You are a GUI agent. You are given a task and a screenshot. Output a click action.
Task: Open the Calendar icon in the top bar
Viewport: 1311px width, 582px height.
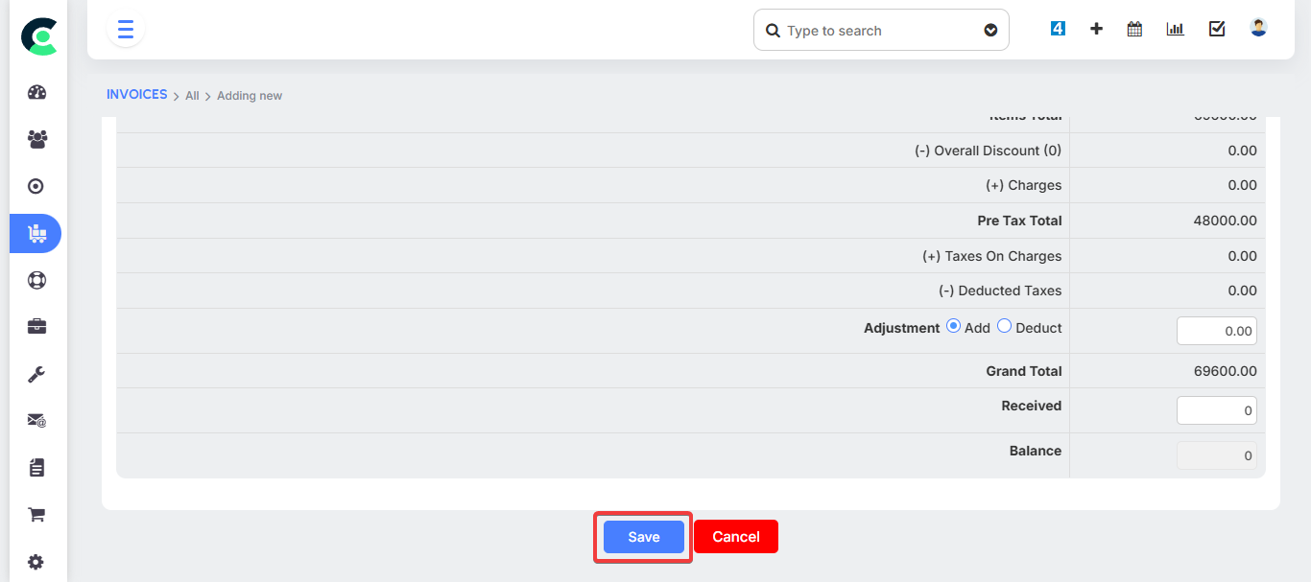(x=1134, y=29)
